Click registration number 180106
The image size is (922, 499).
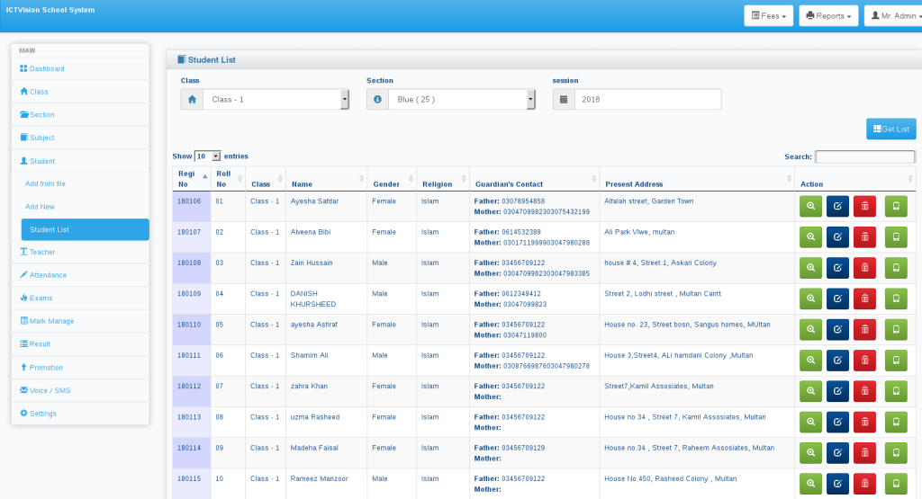coord(189,201)
